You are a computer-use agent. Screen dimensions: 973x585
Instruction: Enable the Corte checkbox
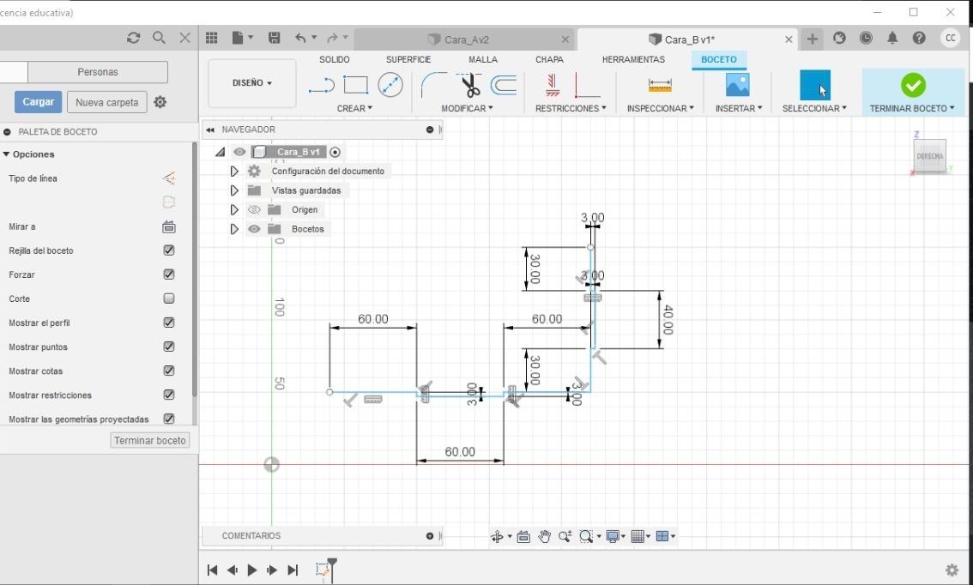tap(169, 299)
